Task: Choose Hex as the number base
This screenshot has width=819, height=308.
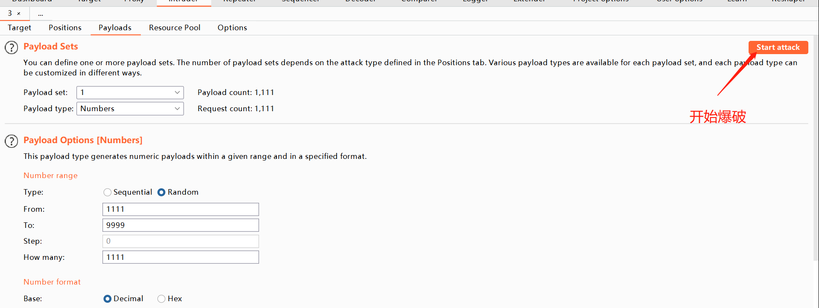Action: (161, 299)
